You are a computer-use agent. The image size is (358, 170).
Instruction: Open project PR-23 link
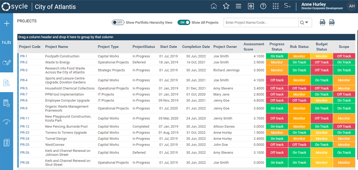[25, 133]
